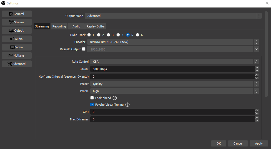Switch to the Replay Buffer tab

pos(96,26)
